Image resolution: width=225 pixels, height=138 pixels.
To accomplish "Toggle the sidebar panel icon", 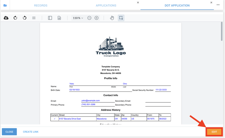I will (x=50, y=18).
